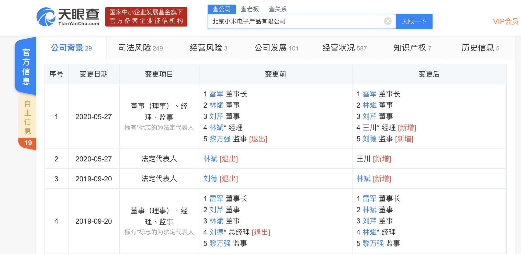The height and width of the screenshot is (254, 521).
Task: Click the 变更日期 column header
Action: (x=94, y=74)
